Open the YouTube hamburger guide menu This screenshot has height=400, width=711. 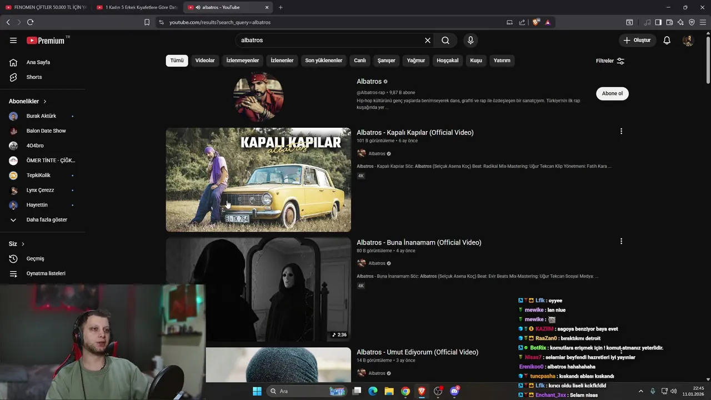point(13,41)
